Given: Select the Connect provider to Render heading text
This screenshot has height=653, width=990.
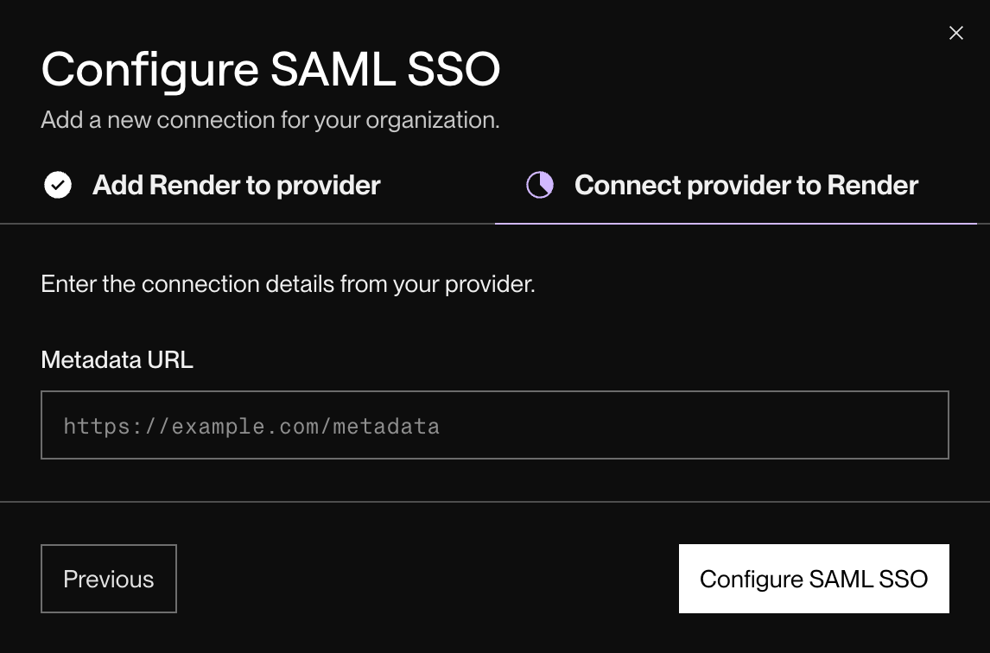Looking at the screenshot, I should (746, 185).
